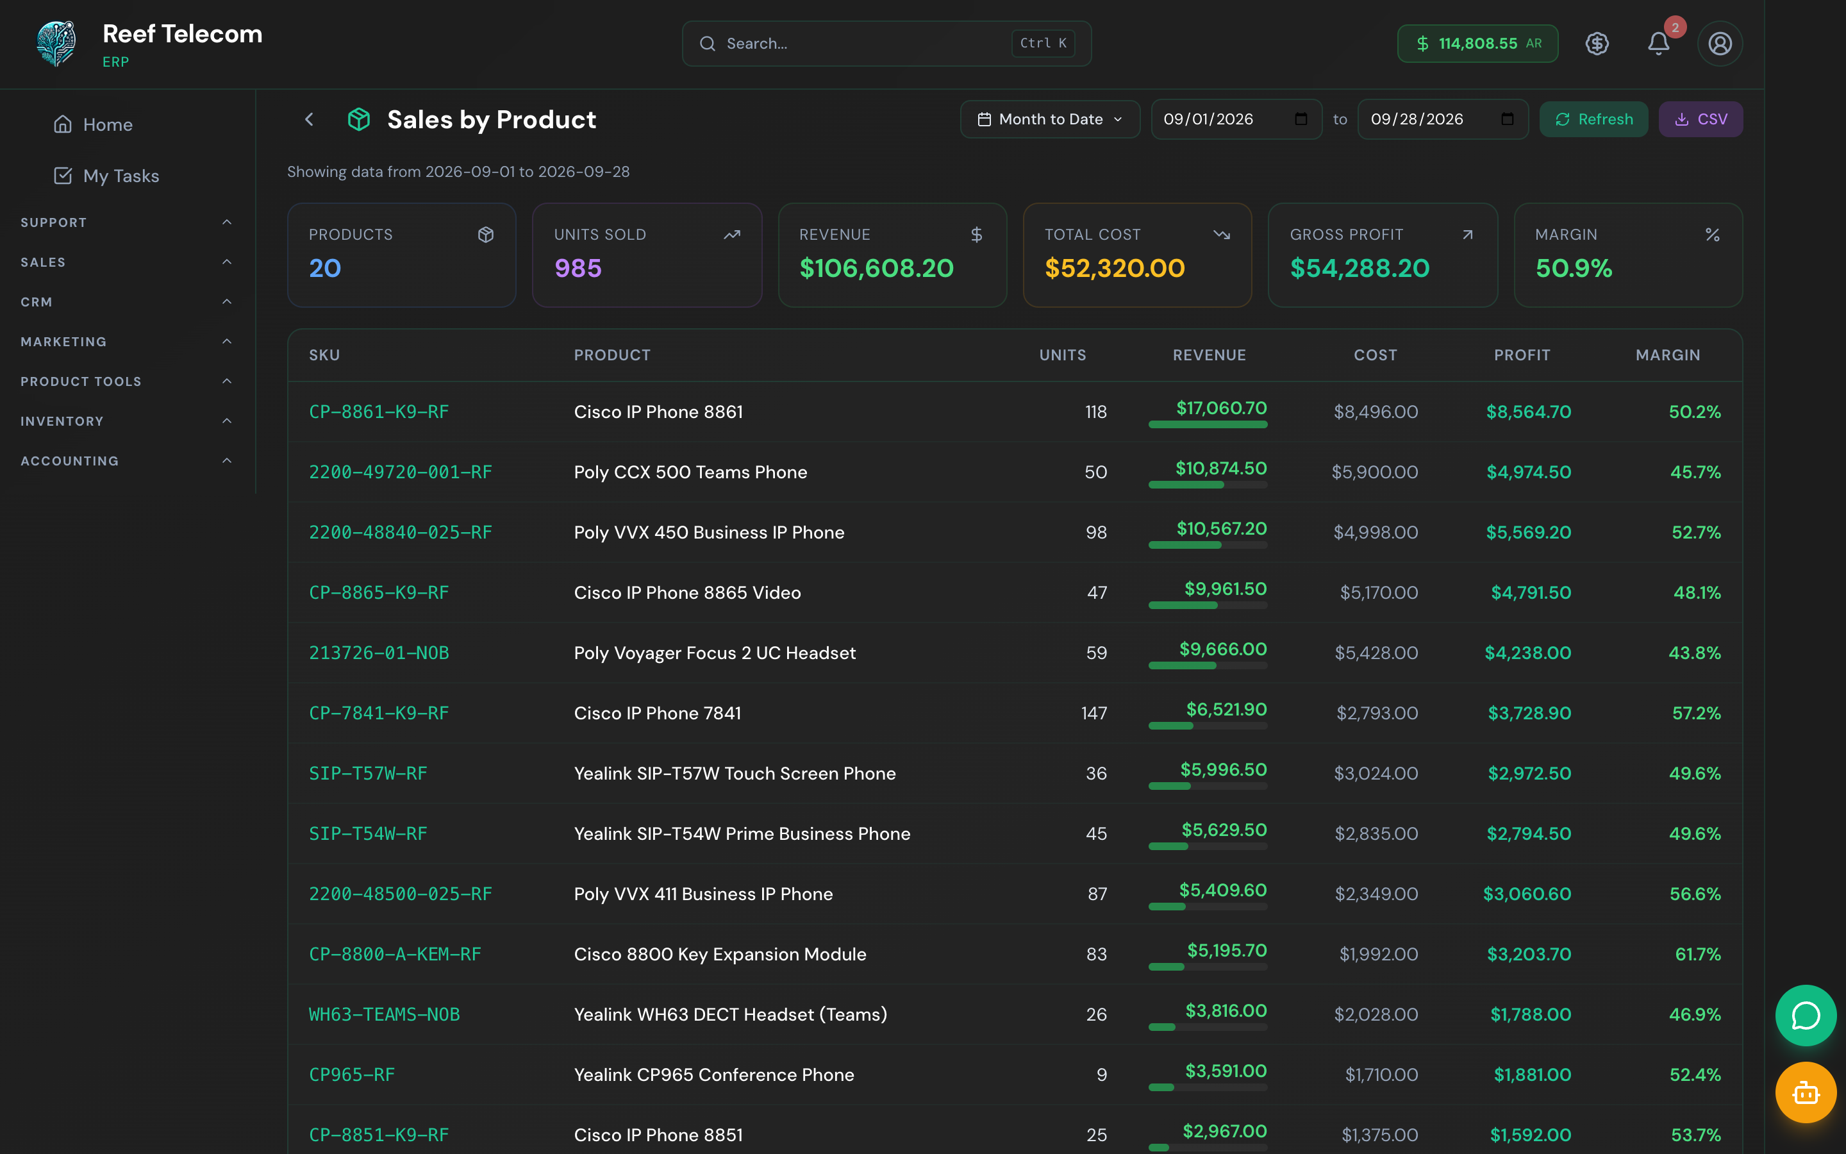Export data with the CSV button
This screenshot has width=1846, height=1154.
1700,119
